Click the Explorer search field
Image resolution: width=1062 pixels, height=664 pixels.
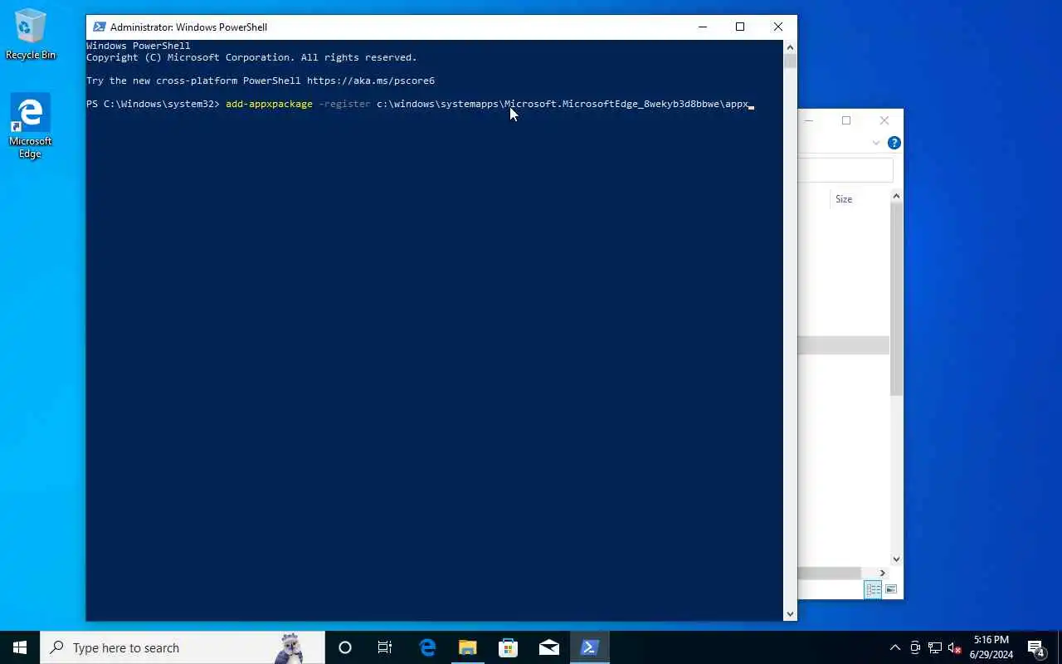[845, 170]
